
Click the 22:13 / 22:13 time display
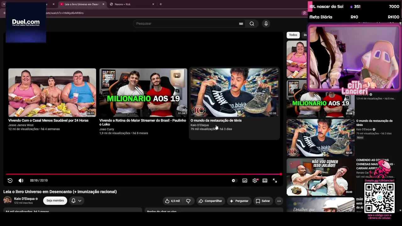[x=39, y=180]
